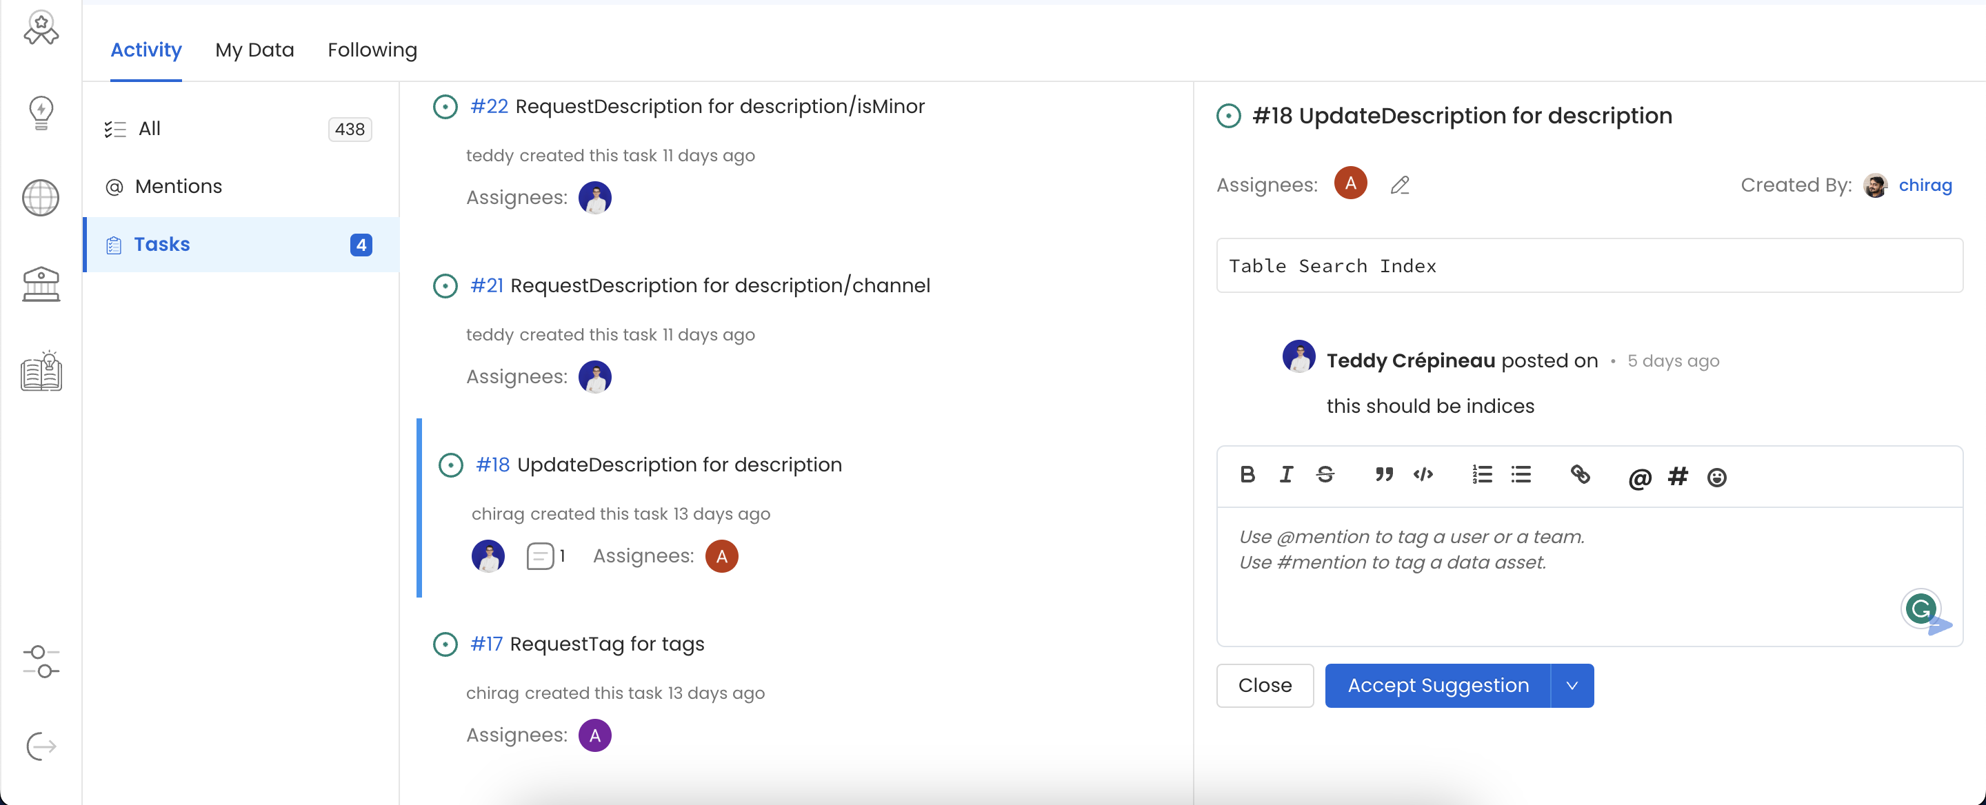Image resolution: width=1986 pixels, height=805 pixels.
Task: Open the settings sliders sidebar icon
Action: [x=41, y=662]
